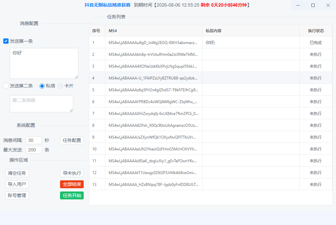The image size is (336, 225).
Task: Select the row MS4wLjABAAAAXHiZsrydqIlj
Action: (x=211, y=113)
